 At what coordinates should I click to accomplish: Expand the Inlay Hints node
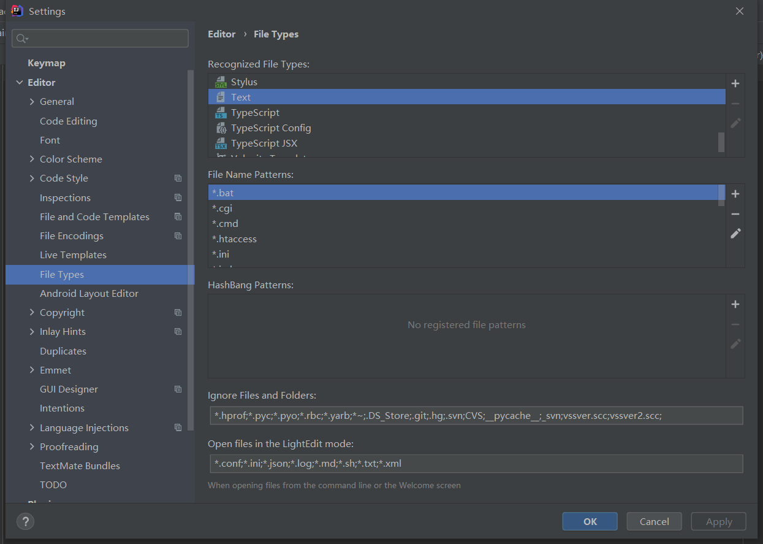coord(32,332)
